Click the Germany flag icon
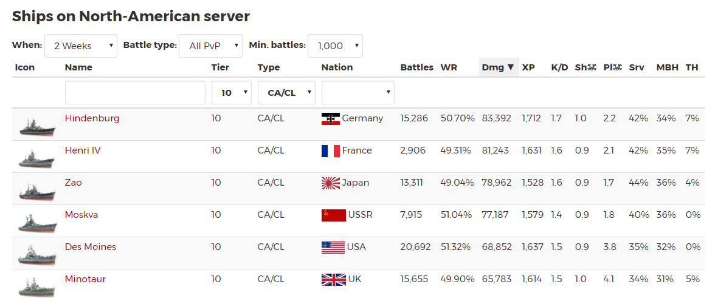The height and width of the screenshot is (304, 715). 330,119
